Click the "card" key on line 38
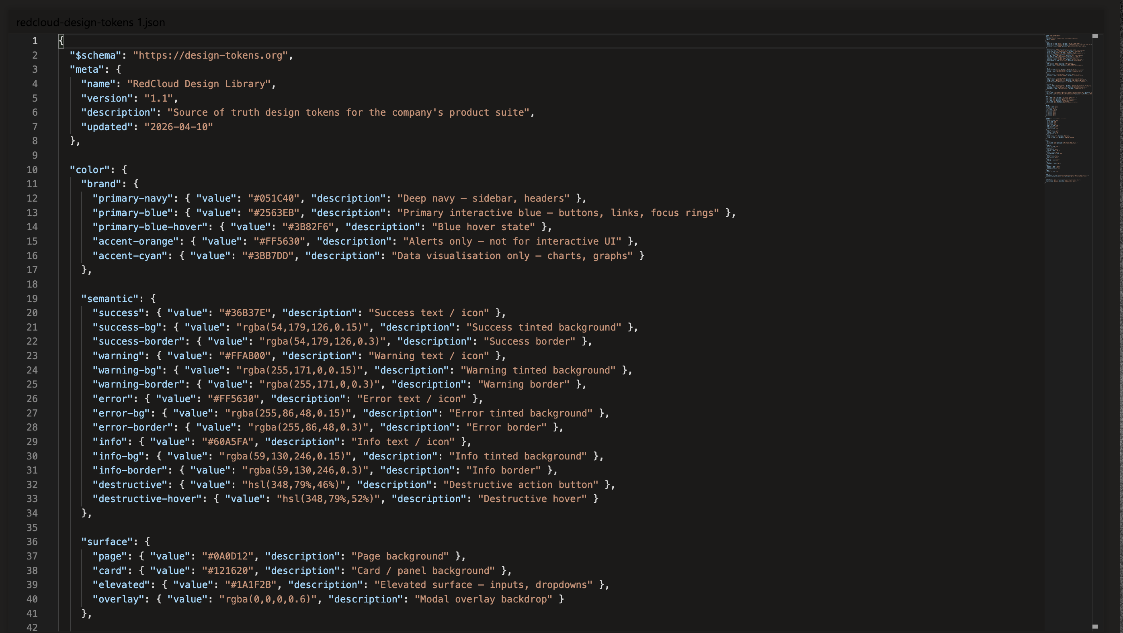 click(109, 571)
